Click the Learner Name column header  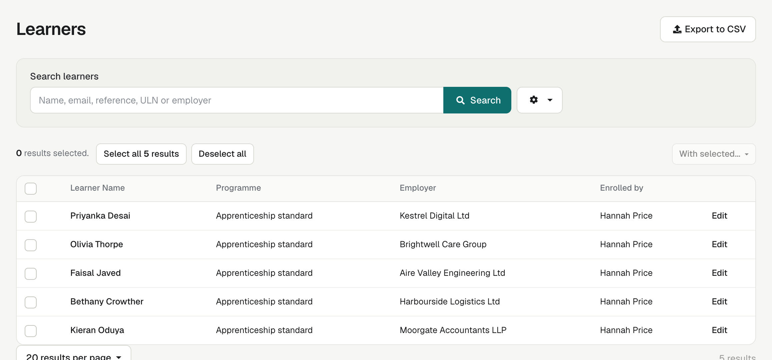point(97,188)
